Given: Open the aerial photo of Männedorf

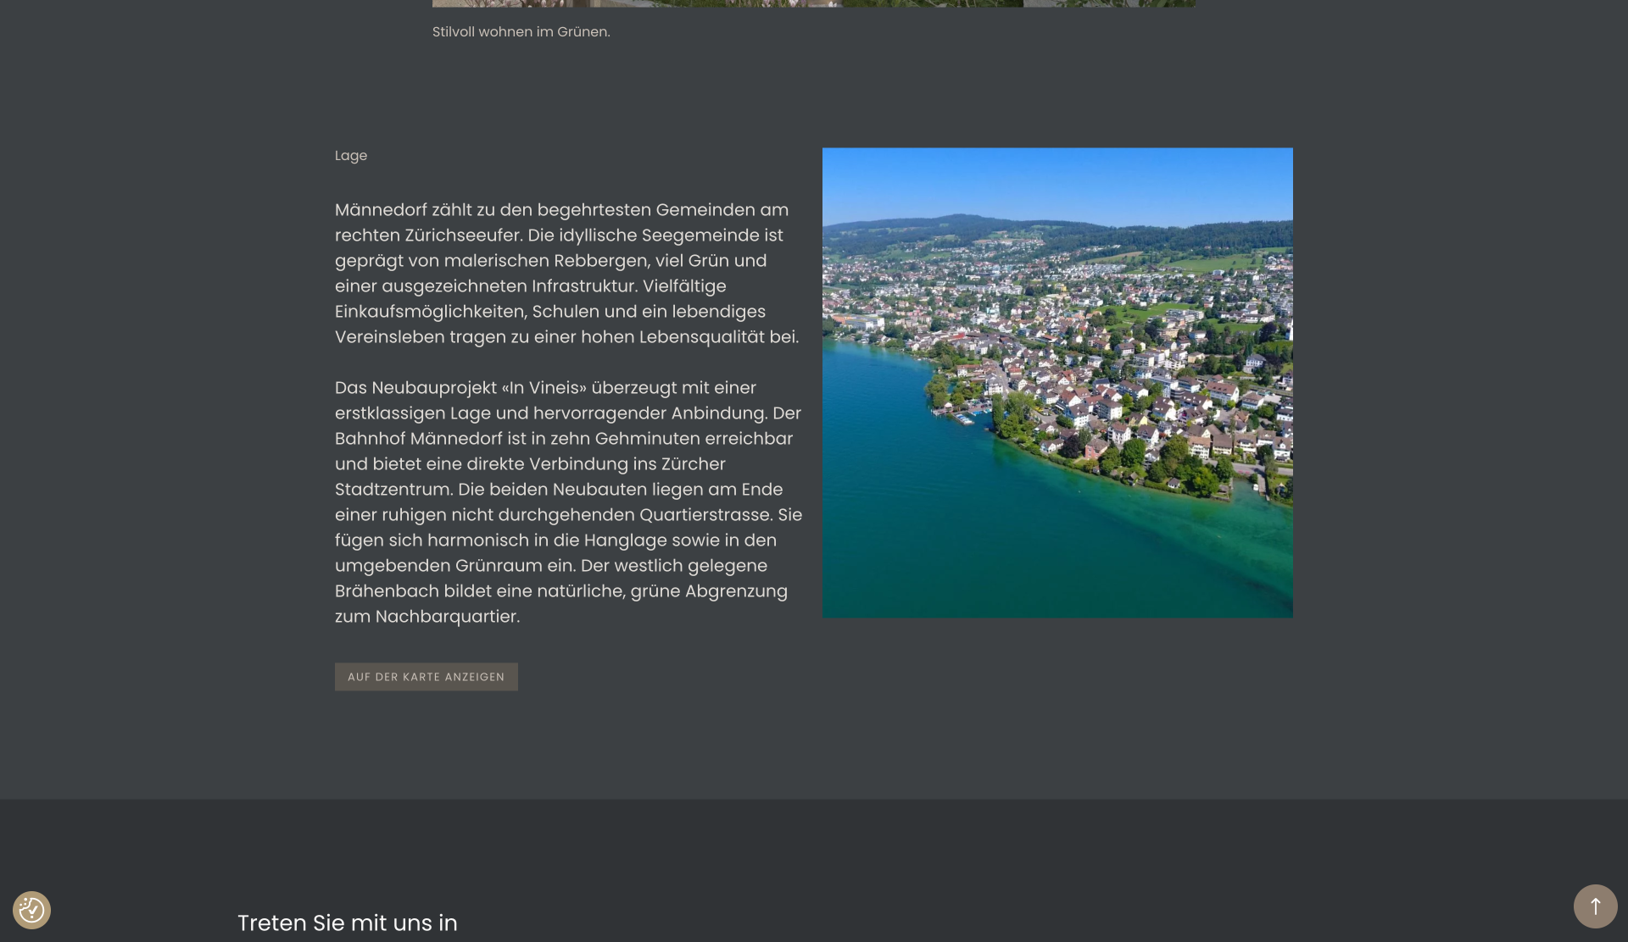Looking at the screenshot, I should pyautogui.click(x=1057, y=383).
